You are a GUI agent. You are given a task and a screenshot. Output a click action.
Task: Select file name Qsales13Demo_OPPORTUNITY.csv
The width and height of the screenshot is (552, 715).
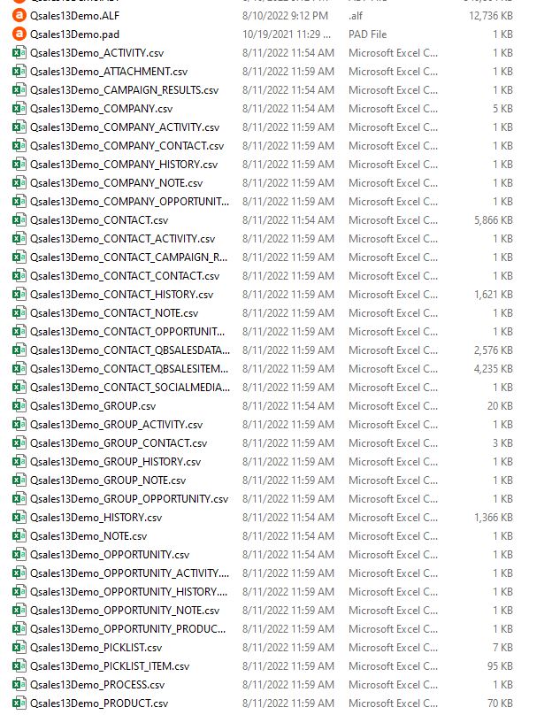point(110,555)
